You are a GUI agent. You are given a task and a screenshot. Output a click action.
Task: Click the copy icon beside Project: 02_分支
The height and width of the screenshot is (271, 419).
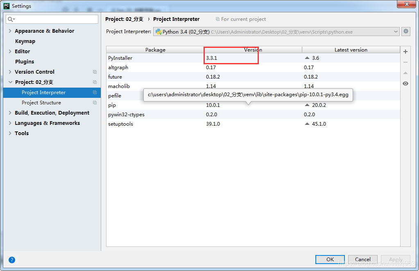95,82
